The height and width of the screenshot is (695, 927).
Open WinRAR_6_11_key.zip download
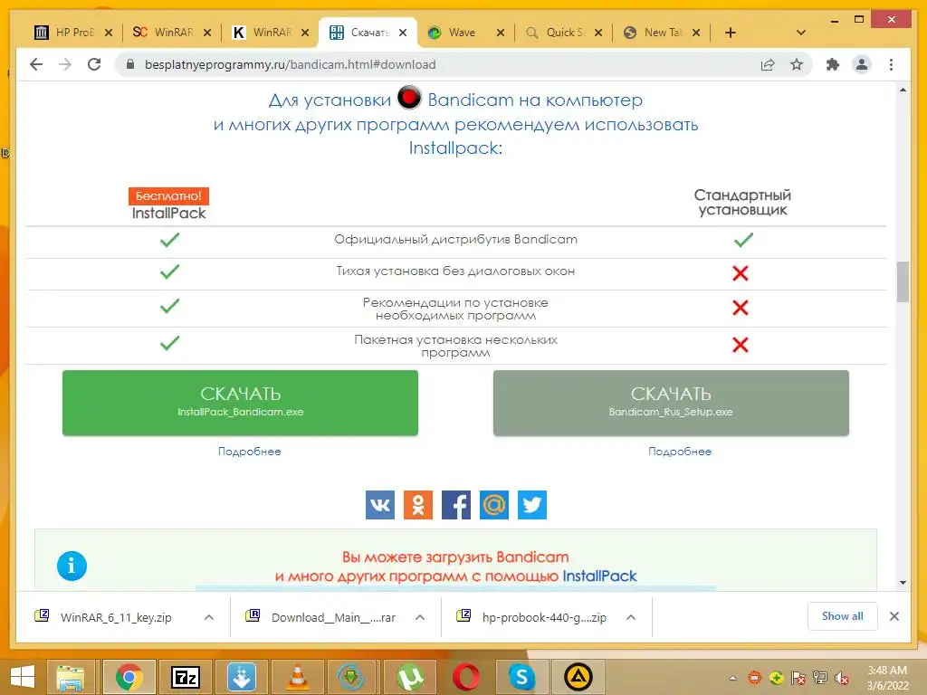pos(116,617)
